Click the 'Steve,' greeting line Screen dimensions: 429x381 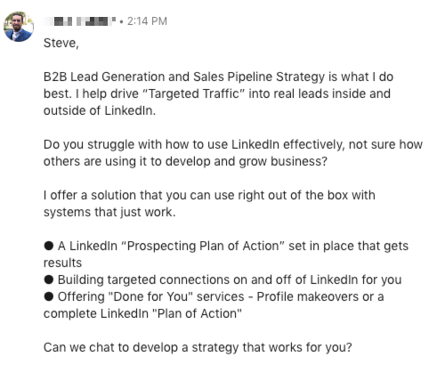click(61, 44)
